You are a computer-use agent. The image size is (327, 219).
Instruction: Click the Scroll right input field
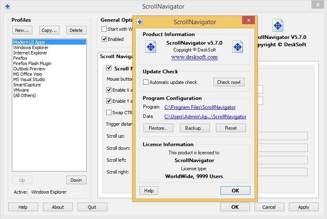tap(283, 172)
